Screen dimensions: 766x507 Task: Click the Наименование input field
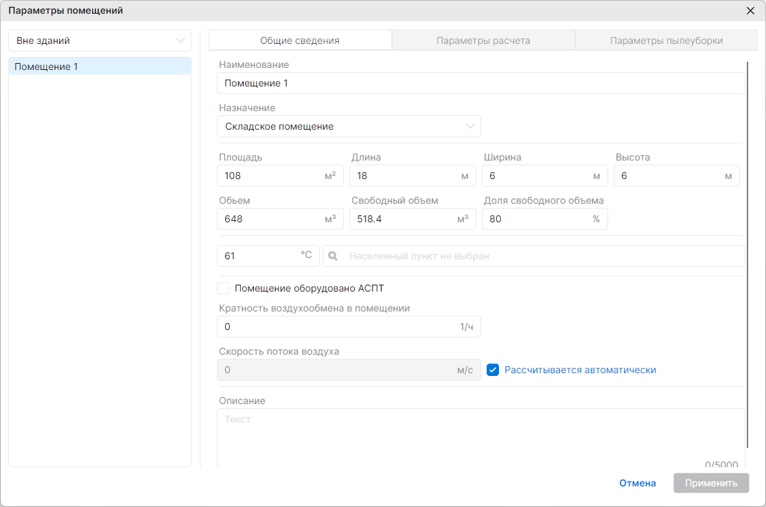click(481, 83)
